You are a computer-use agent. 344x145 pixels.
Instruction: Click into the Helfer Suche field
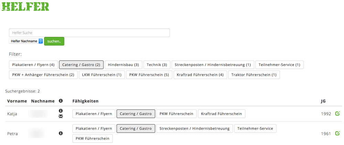(x=89, y=33)
